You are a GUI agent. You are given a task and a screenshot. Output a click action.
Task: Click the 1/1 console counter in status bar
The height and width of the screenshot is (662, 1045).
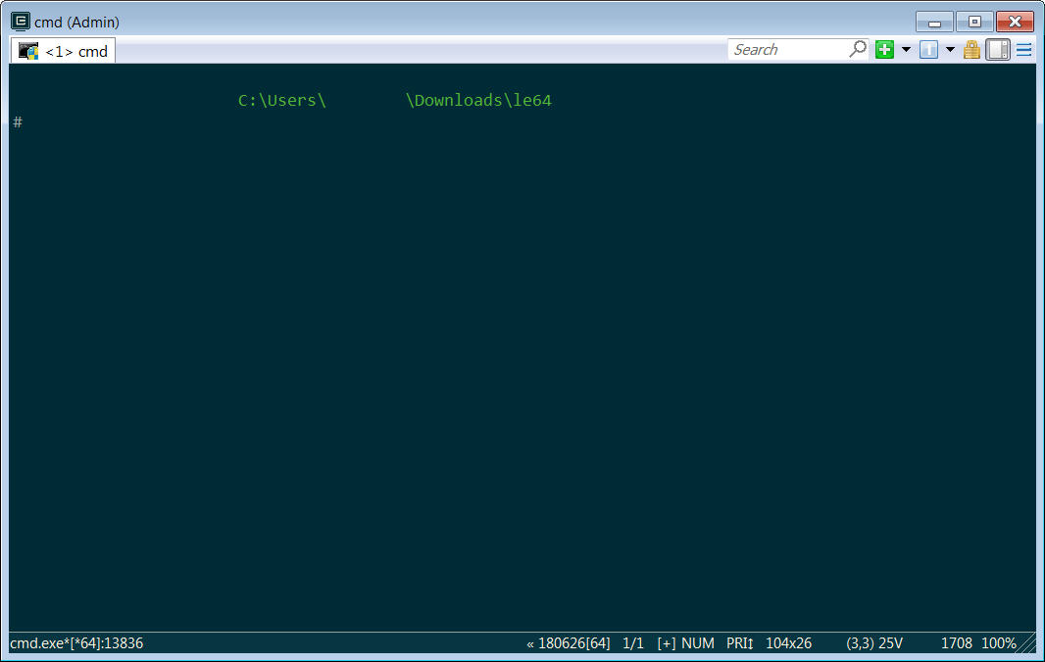point(633,643)
